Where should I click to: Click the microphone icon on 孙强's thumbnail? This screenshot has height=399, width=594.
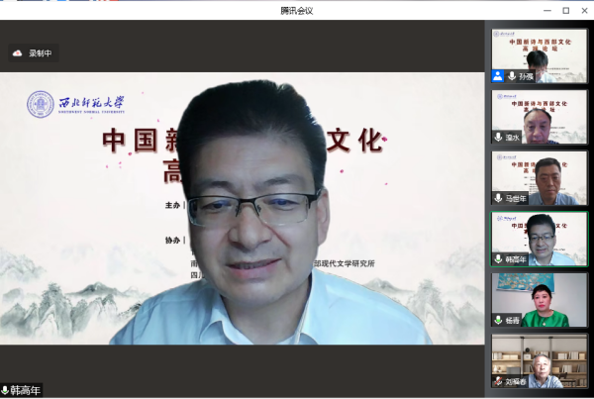(x=512, y=76)
